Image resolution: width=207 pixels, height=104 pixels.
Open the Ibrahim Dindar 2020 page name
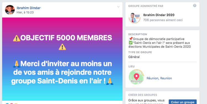159,15
